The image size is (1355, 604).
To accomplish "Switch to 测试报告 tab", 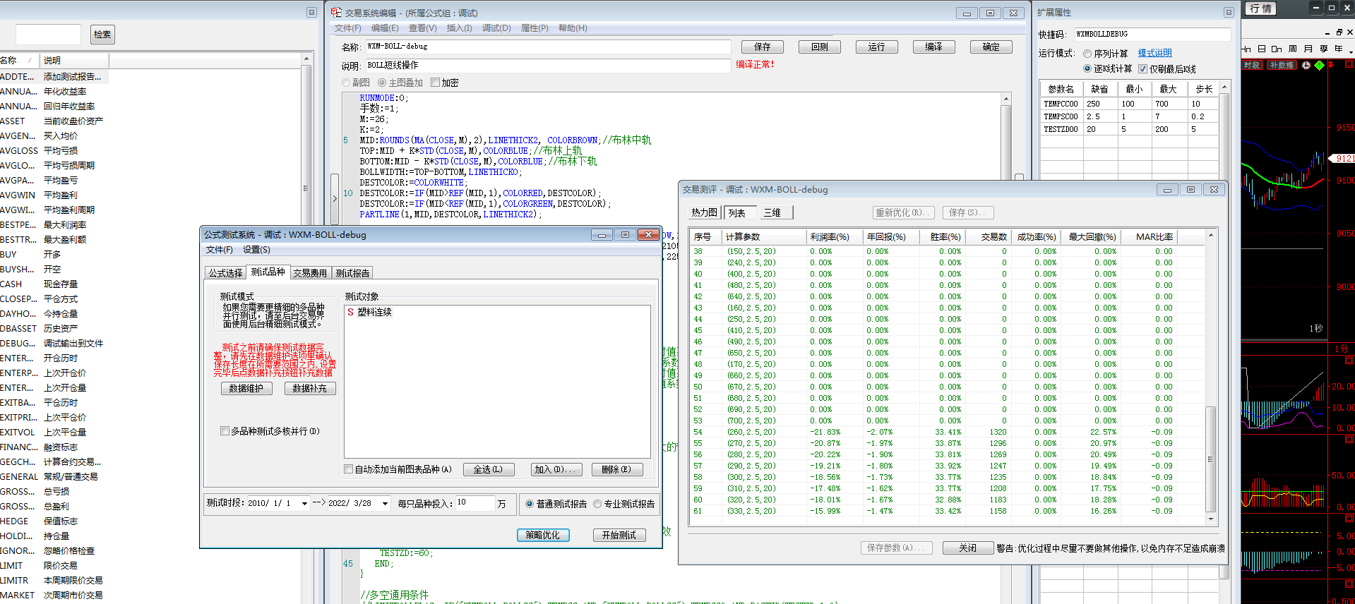I will [x=352, y=273].
